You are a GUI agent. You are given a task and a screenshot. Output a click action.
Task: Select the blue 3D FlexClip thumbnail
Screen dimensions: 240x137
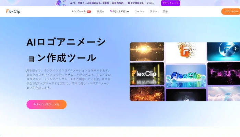tap(186, 76)
